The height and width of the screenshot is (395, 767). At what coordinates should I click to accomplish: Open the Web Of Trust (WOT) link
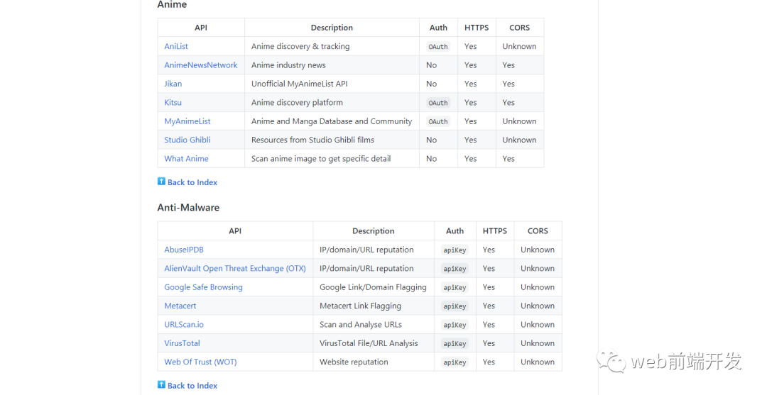[200, 362]
